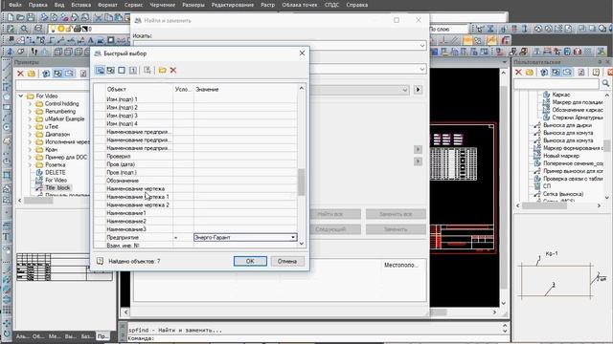The image size is (613, 344).
Task: Select 'Новый маркер' in right tree
Action: click(561, 156)
